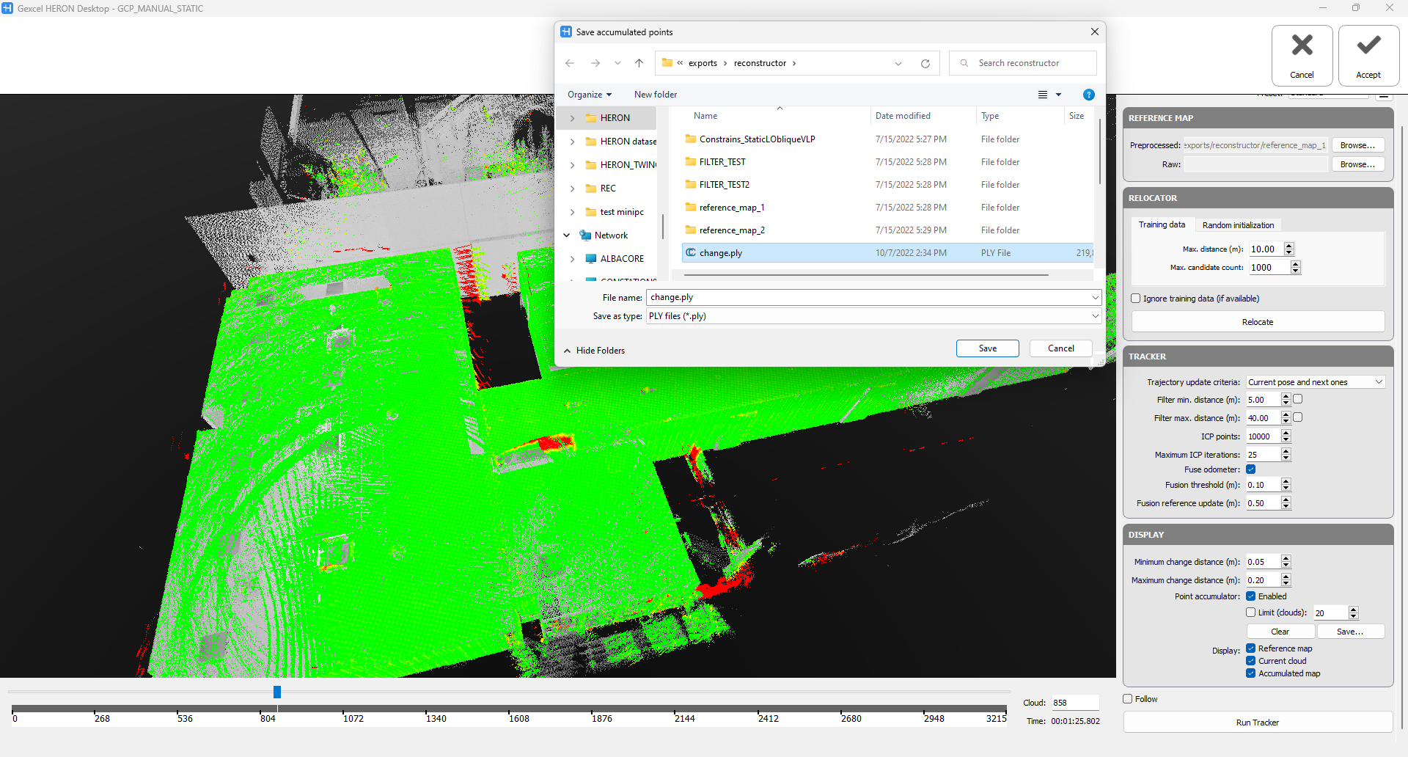Image resolution: width=1408 pixels, height=757 pixels.
Task: Select the change.ply file icon
Action: click(x=691, y=253)
